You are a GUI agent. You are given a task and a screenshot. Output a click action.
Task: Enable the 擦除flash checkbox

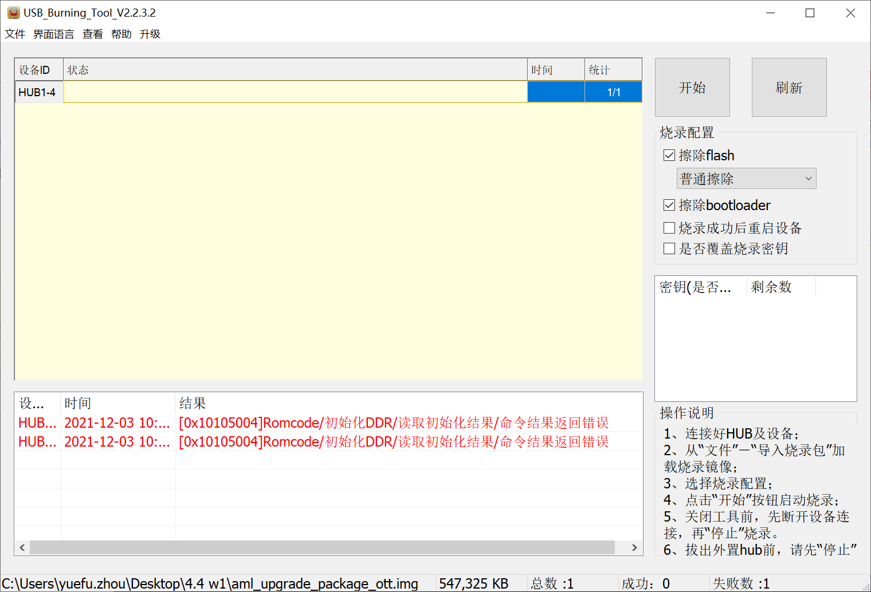(669, 155)
